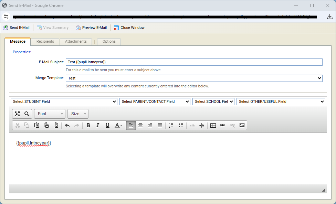The image size is (336, 204).
Task: Click Preview E-Mail in the toolbar
Action: coord(91,28)
